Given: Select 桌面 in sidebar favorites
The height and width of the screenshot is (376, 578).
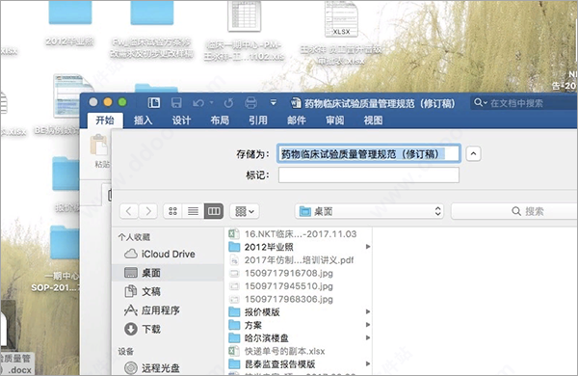Looking at the screenshot, I should click(x=168, y=273).
